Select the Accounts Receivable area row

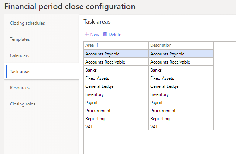click(x=105, y=62)
